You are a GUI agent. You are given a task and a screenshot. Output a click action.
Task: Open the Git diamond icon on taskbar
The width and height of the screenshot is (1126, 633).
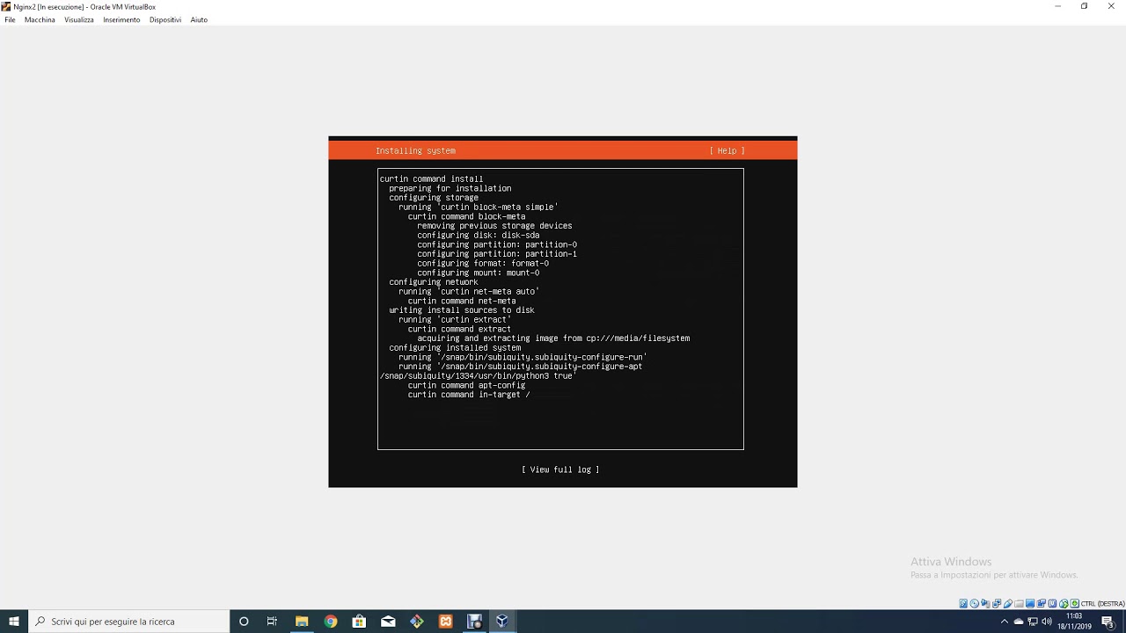(x=417, y=622)
